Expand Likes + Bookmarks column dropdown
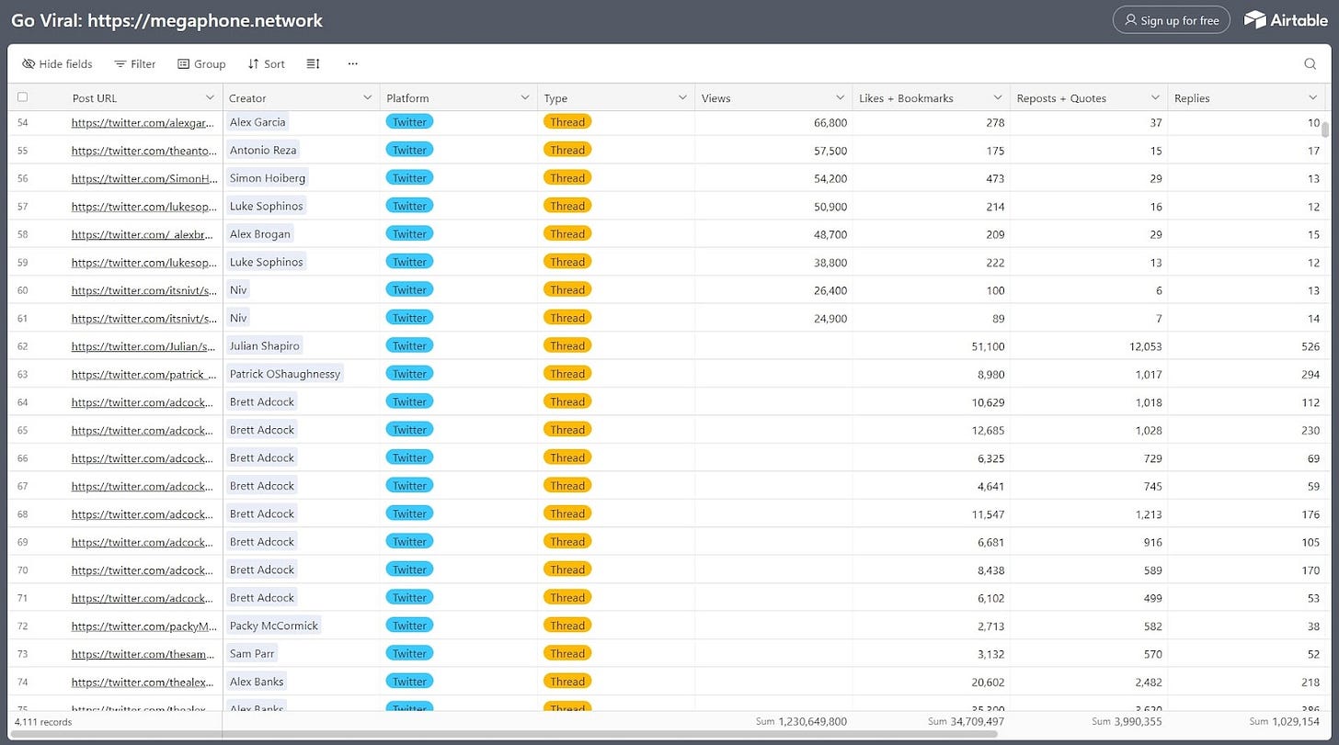 pos(998,98)
